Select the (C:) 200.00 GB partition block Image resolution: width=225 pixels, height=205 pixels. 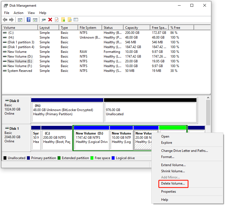(x=57, y=138)
